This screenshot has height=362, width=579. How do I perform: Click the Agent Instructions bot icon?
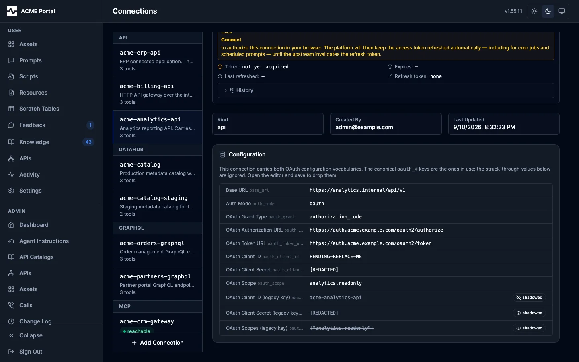(x=11, y=241)
